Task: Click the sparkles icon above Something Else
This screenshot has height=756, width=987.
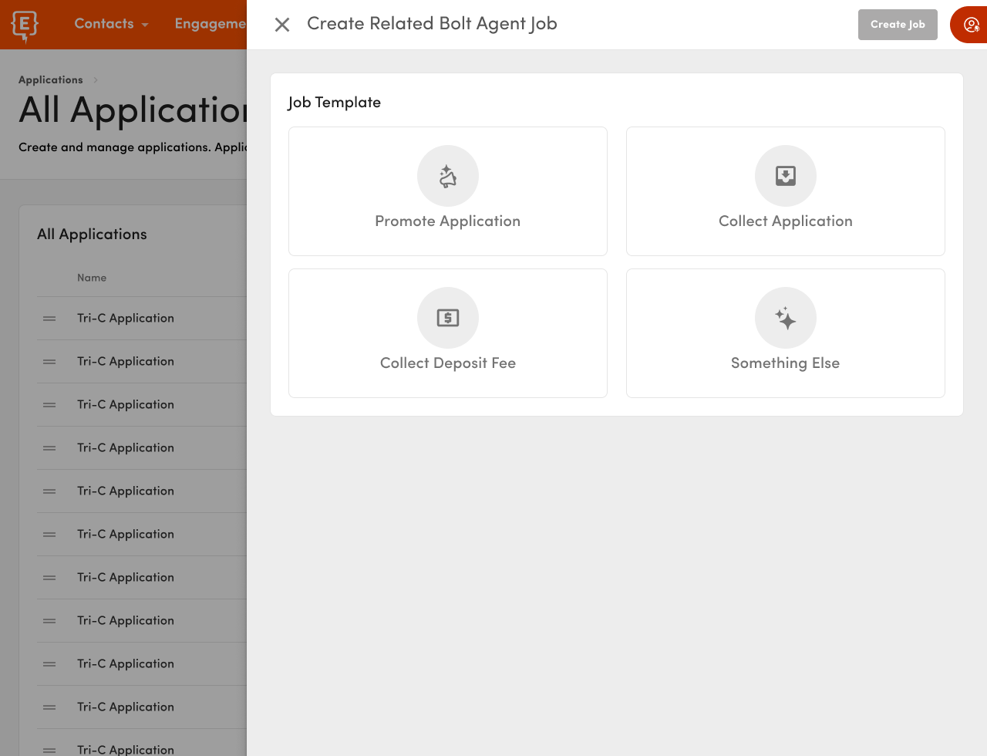Action: pos(785,318)
